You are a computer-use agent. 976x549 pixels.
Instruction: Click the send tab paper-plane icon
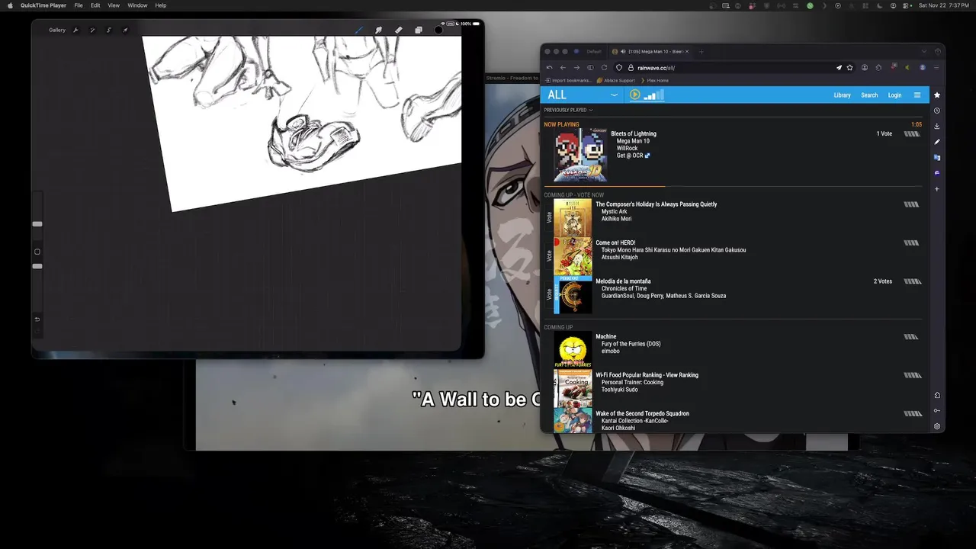click(x=839, y=67)
